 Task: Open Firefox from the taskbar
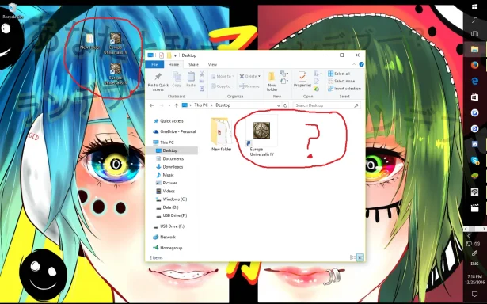click(474, 65)
